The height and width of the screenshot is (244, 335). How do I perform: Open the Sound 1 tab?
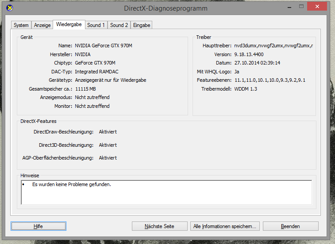96,25
